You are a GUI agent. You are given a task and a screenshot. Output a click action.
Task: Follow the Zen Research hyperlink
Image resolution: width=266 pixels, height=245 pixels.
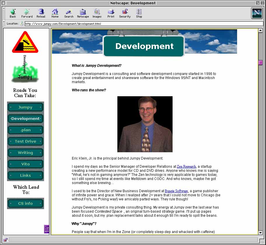186,167
